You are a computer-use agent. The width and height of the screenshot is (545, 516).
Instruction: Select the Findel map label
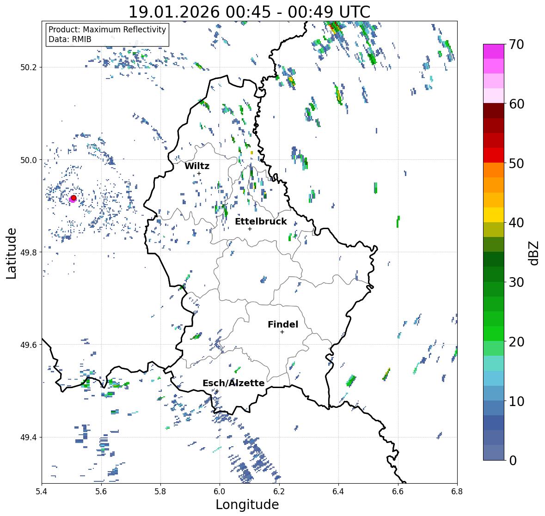point(283,324)
